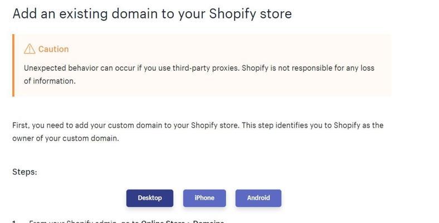Click the Caution warning triangle icon
439x223 pixels.
(30, 49)
